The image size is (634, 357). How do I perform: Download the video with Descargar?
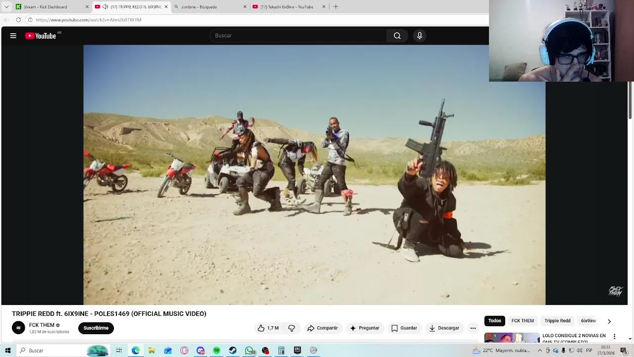(444, 328)
